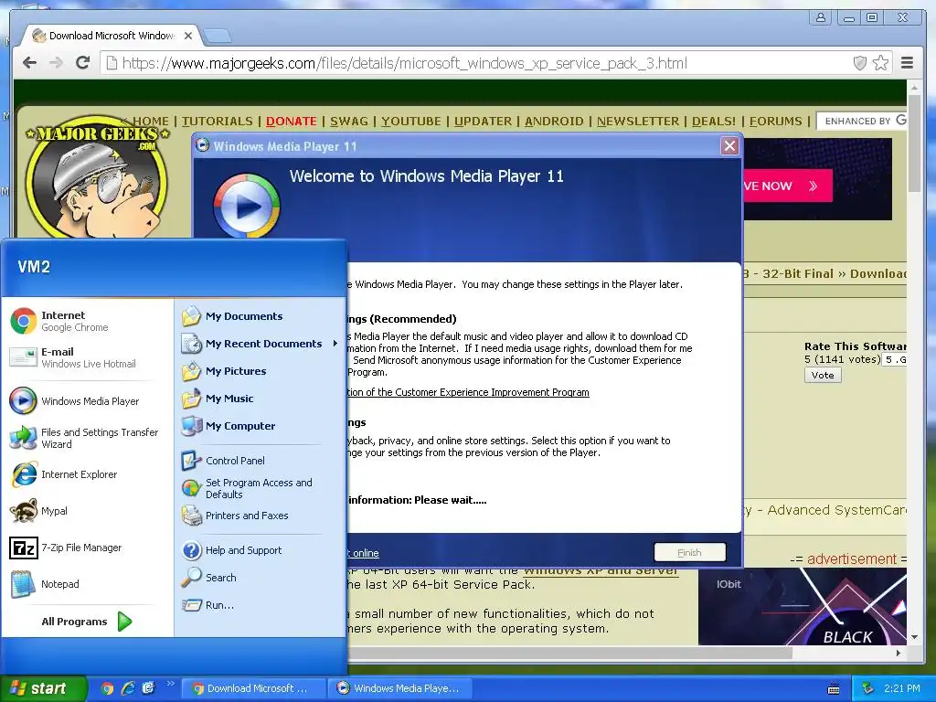Click Chrome back arrow button
Viewport: 936px width, 702px height.
(30, 63)
